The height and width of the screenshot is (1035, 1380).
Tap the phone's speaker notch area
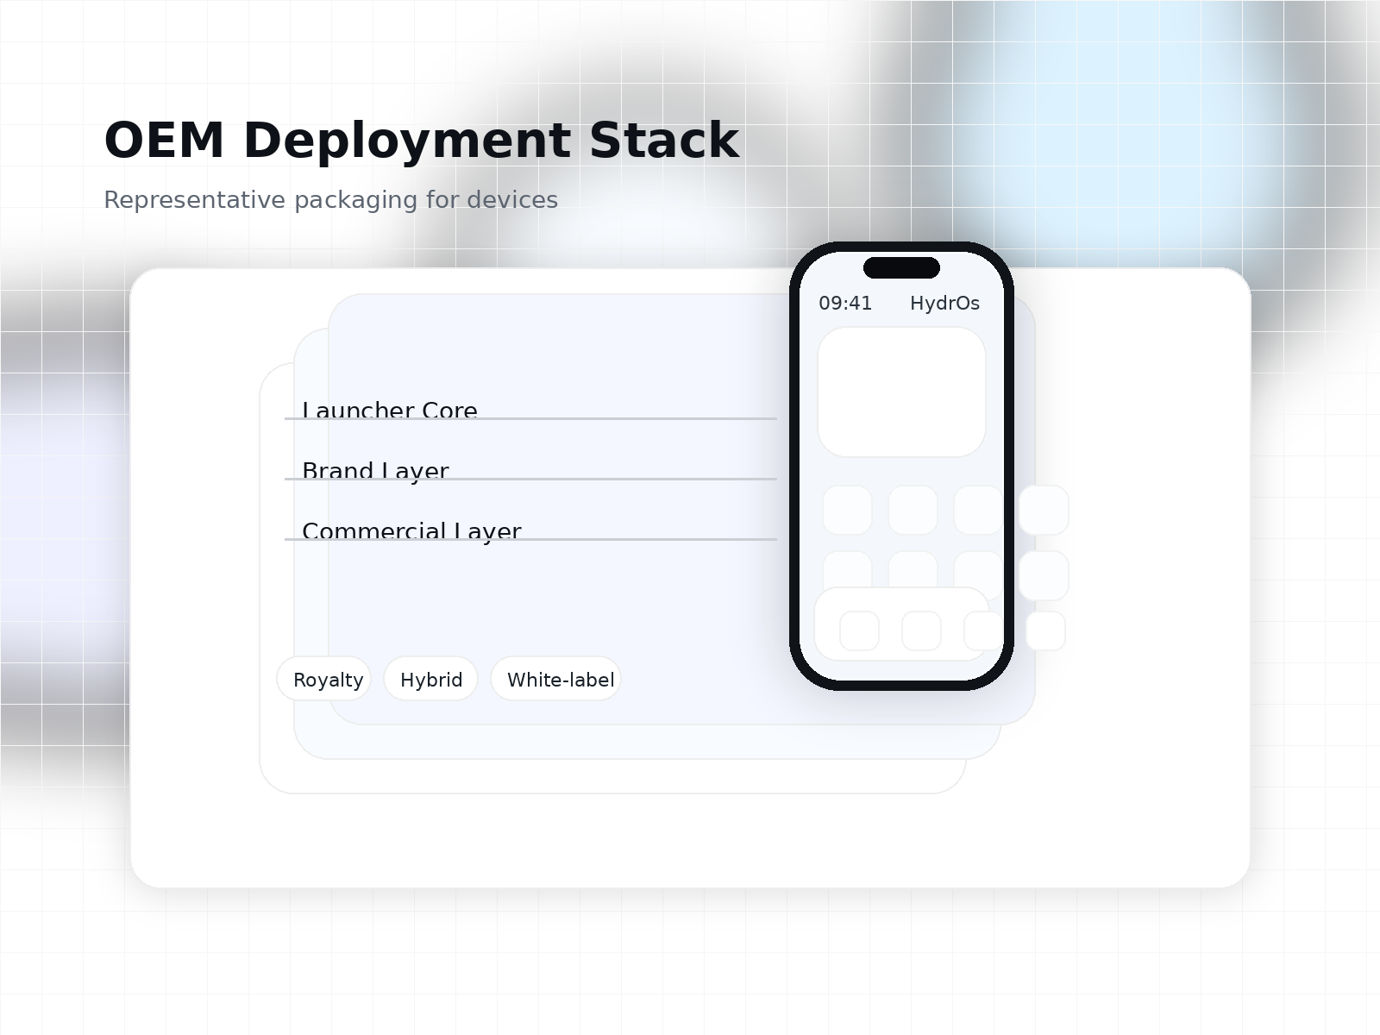pyautogui.click(x=902, y=267)
